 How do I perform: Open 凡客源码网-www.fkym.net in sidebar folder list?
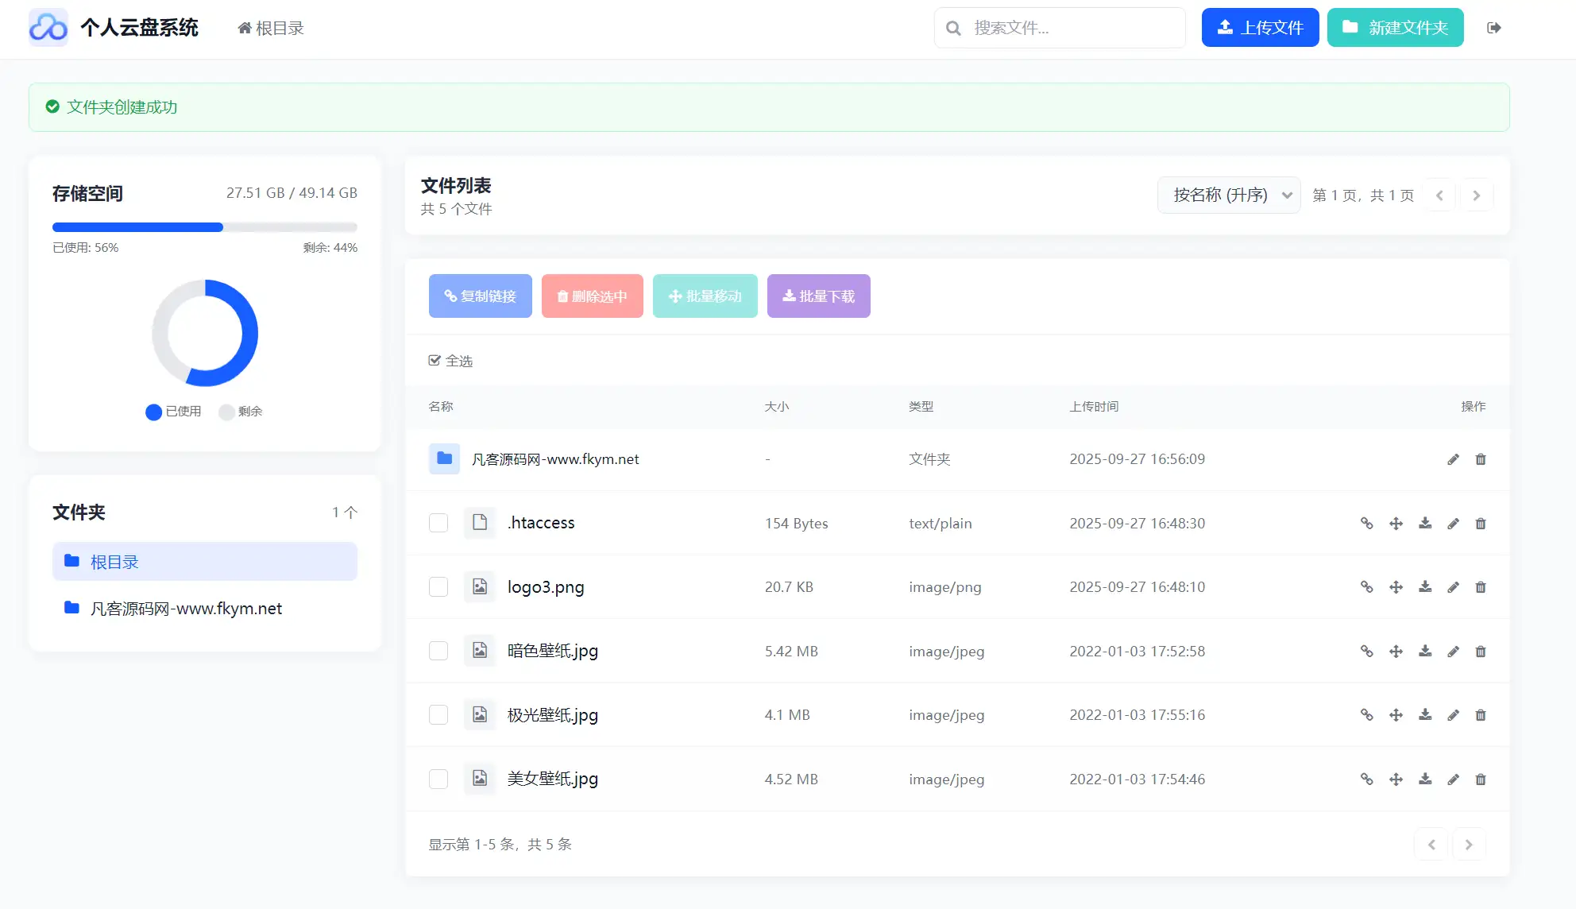tap(186, 609)
